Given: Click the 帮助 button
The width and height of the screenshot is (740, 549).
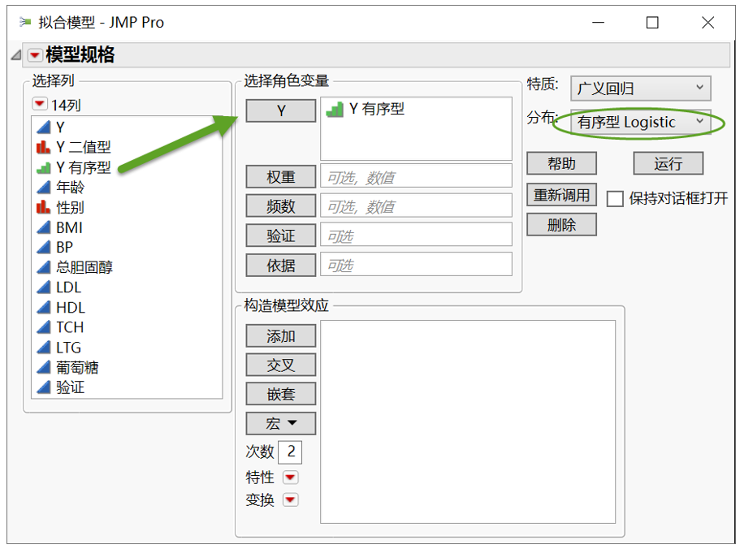Looking at the screenshot, I should [x=561, y=163].
